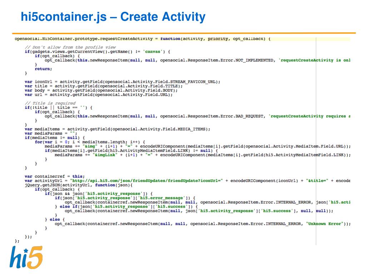
Task: Click the line 'var iconUrl = activity.getField'
Action: 122,82
